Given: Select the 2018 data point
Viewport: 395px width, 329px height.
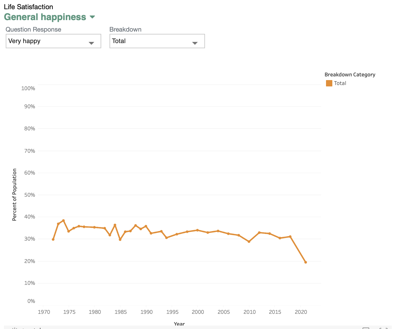Looking at the screenshot, I should 290,237.
